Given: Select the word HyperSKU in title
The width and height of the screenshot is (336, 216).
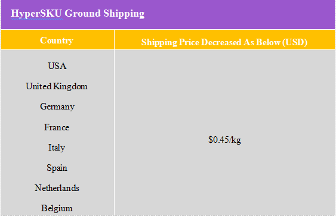Looking at the screenshot, I should coord(36,14).
